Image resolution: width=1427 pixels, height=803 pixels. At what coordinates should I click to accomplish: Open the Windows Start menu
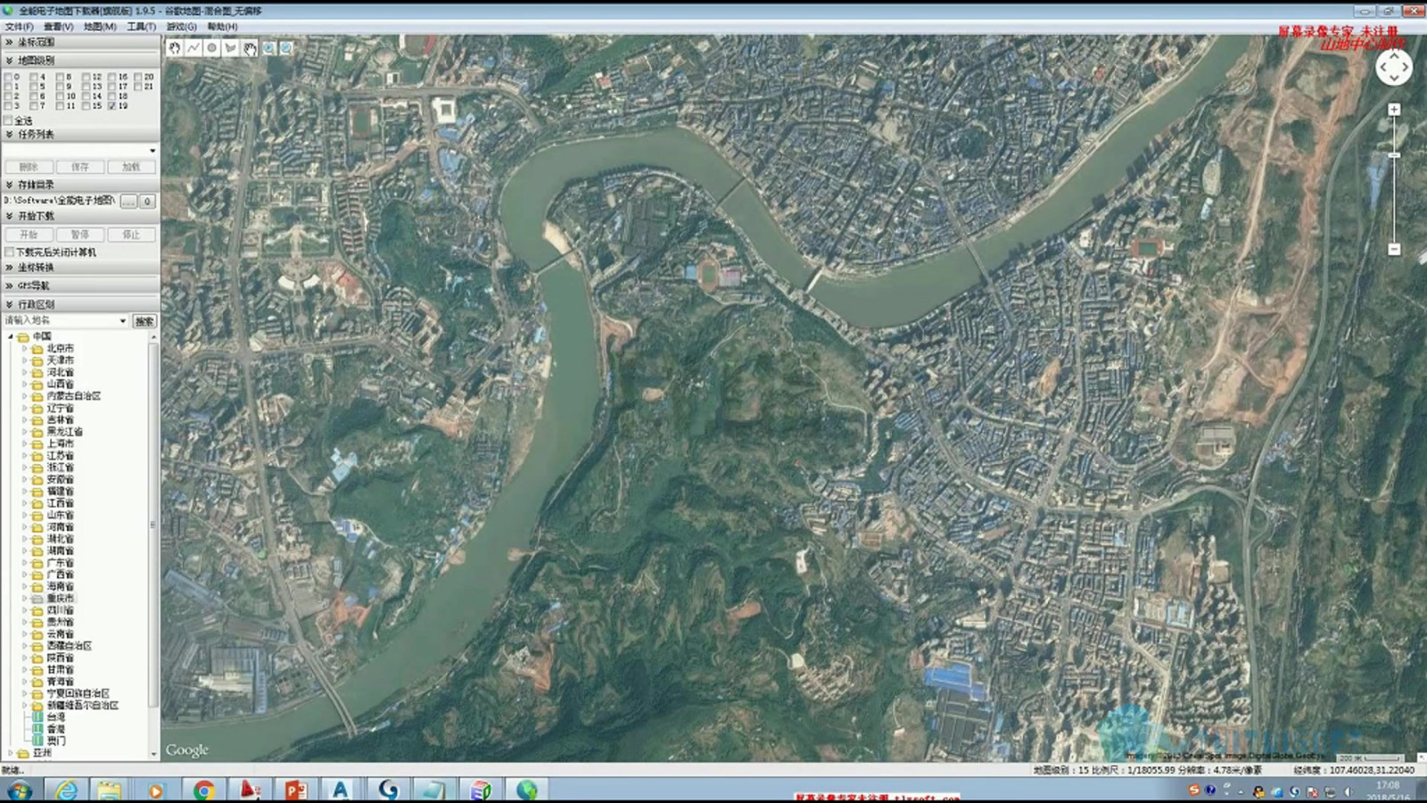[x=20, y=790]
